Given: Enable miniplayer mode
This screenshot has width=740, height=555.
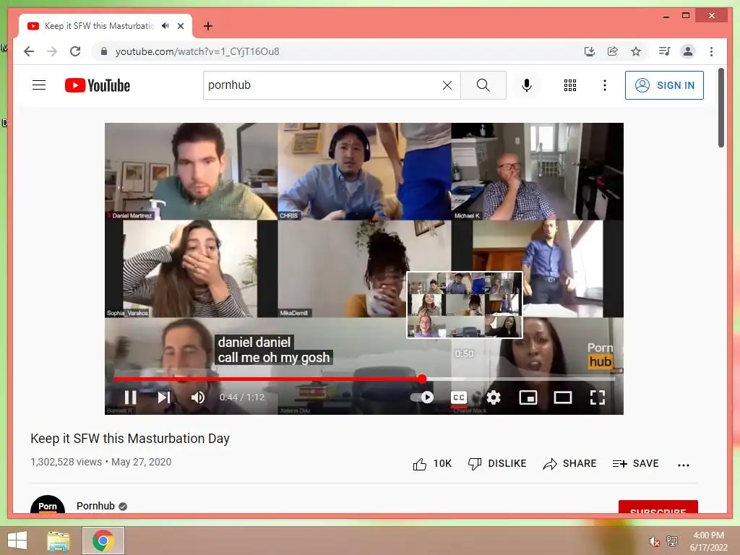Looking at the screenshot, I should (x=528, y=397).
